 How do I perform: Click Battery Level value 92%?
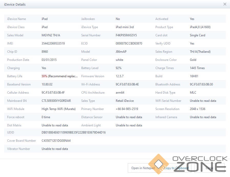[119, 68]
